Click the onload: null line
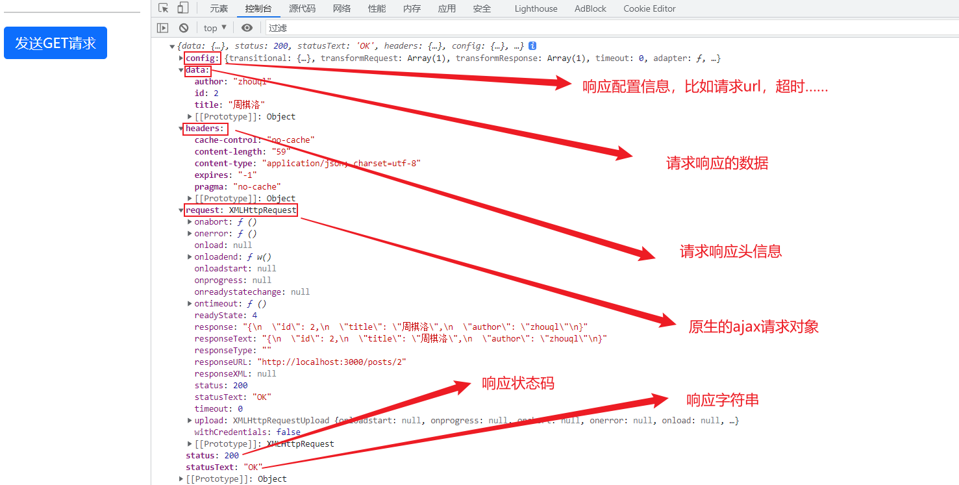This screenshot has width=959, height=485. [x=223, y=245]
